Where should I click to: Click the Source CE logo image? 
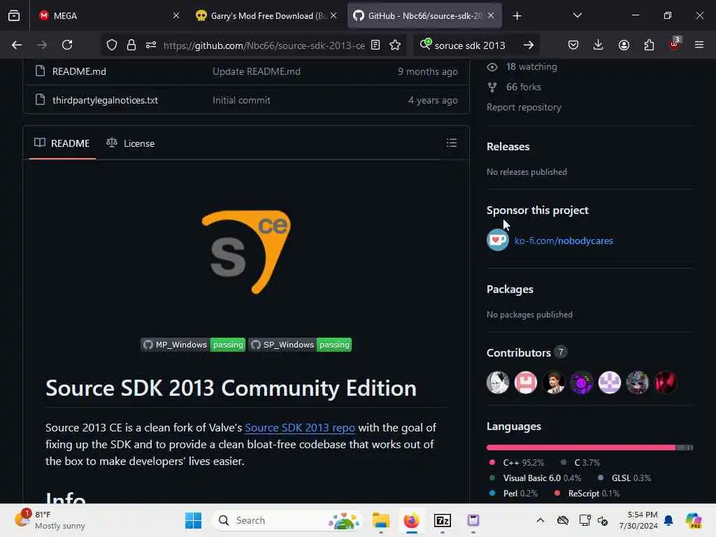point(246,252)
